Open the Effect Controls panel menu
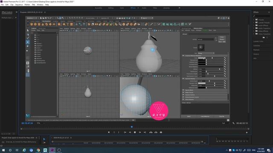 (x=17, y=12)
